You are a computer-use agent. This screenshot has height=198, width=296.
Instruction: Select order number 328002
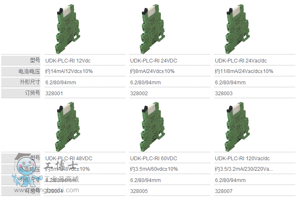tap(139, 93)
